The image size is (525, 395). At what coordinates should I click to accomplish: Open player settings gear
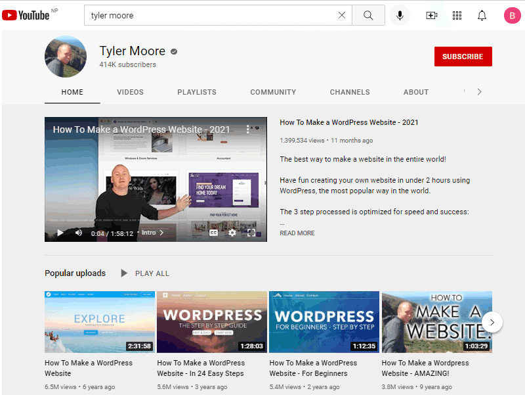232,233
